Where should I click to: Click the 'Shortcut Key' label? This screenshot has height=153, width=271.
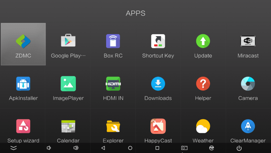pos(158,56)
